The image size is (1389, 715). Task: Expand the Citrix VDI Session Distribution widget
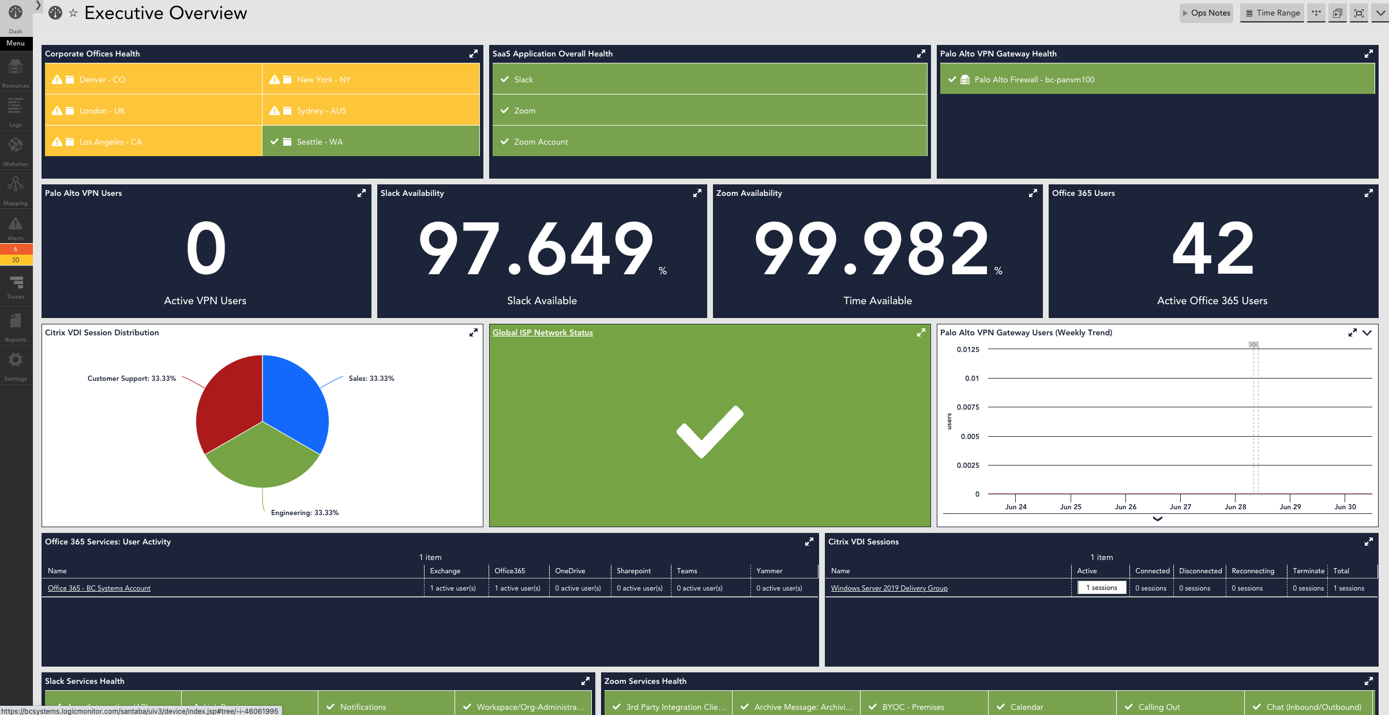tap(474, 332)
